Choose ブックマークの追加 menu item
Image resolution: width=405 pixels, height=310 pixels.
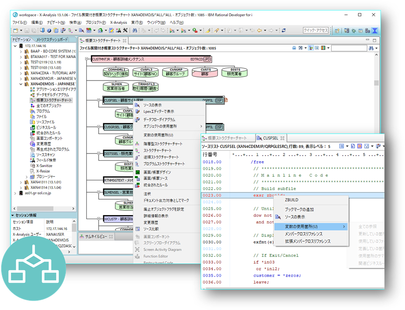299,210
